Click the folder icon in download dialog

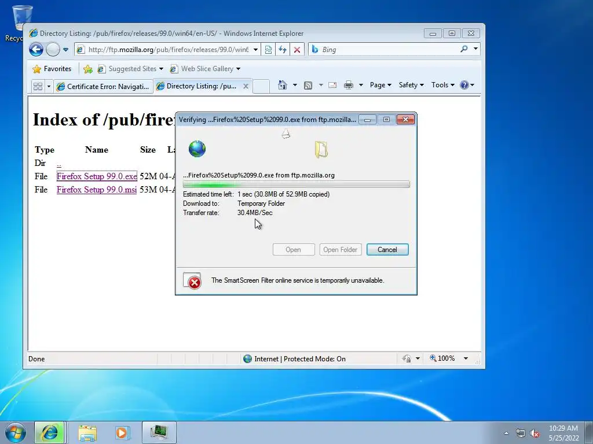pyautogui.click(x=321, y=149)
